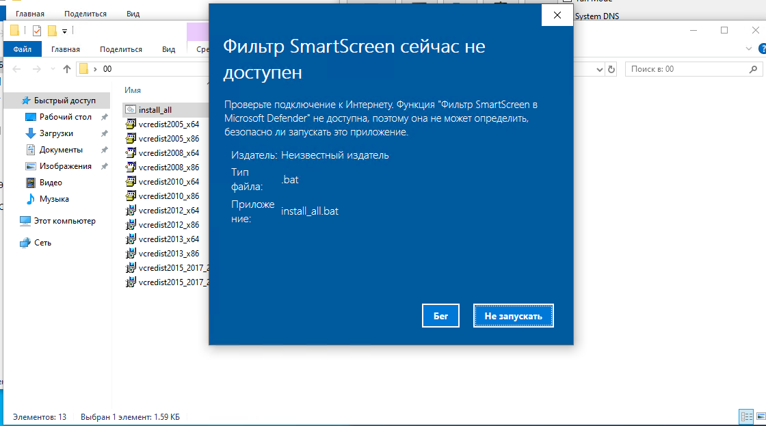This screenshot has height=426, width=766.
Task: Open "Вид" tab in the background Explorer window
Action: [x=133, y=14]
